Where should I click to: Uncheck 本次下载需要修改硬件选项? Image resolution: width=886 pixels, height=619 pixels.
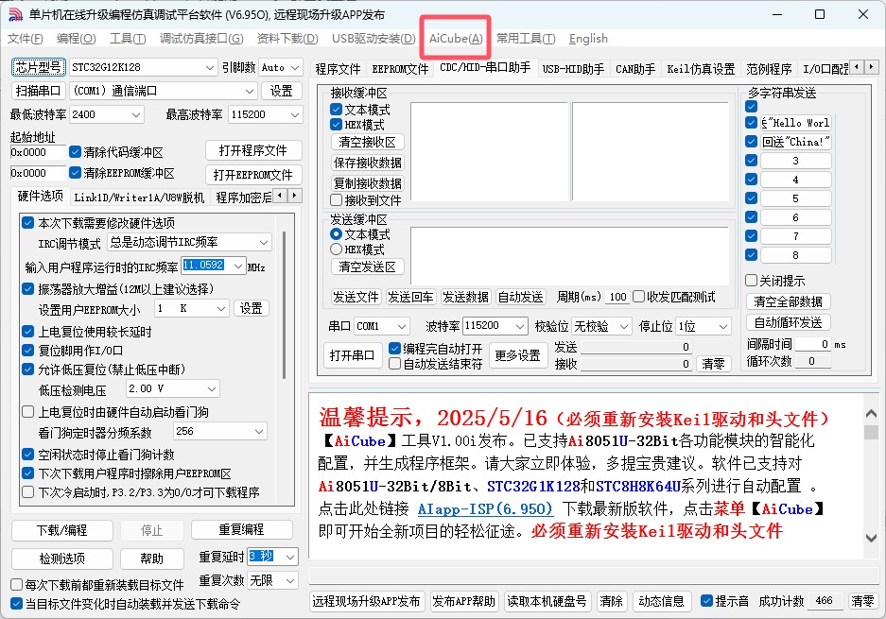coord(27,222)
